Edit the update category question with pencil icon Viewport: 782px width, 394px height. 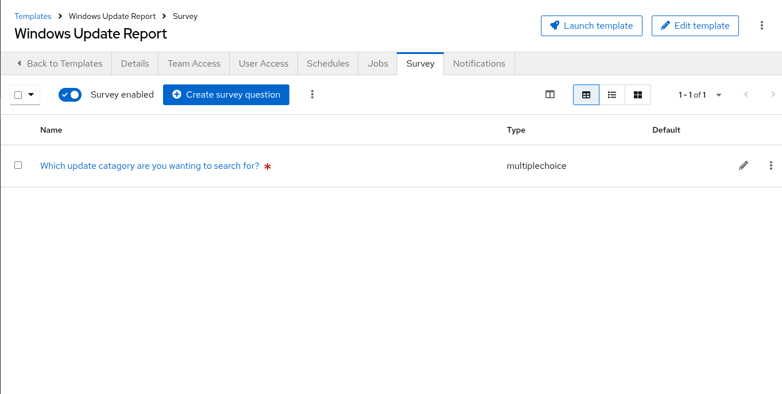click(744, 165)
